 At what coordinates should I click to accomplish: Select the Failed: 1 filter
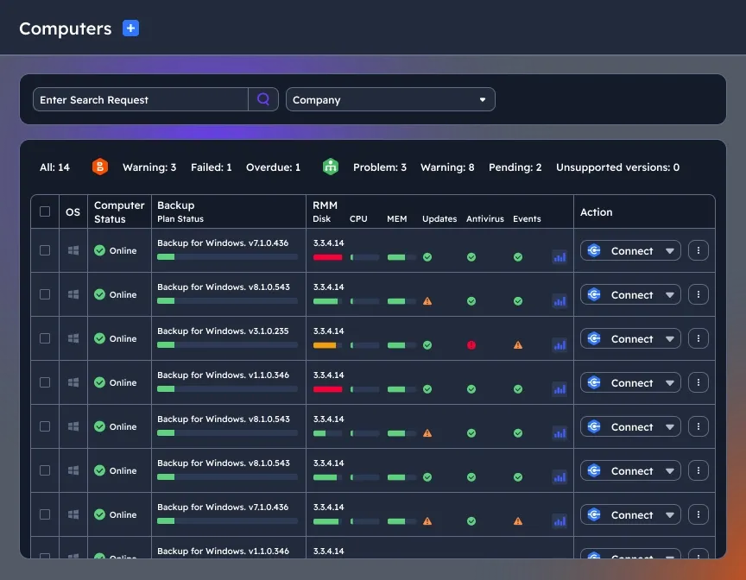click(211, 167)
